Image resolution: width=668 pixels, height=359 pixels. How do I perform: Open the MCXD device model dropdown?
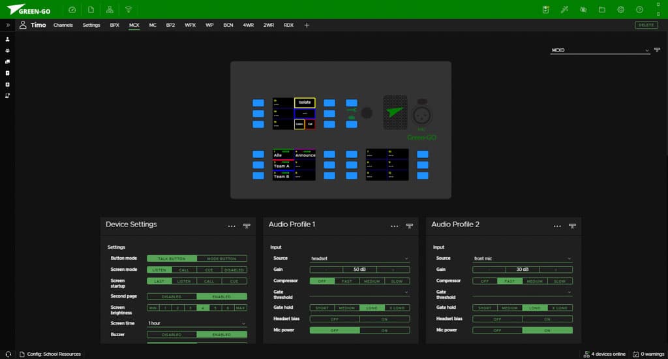click(x=600, y=50)
